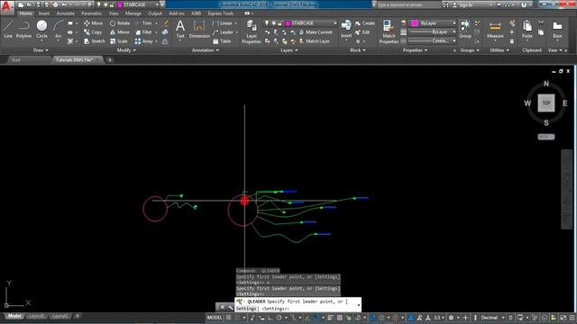The image size is (577, 324).
Task: Select the Line tool
Action: [x=8, y=30]
